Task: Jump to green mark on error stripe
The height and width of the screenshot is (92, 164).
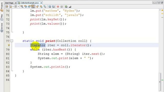Action: click(x=162, y=80)
